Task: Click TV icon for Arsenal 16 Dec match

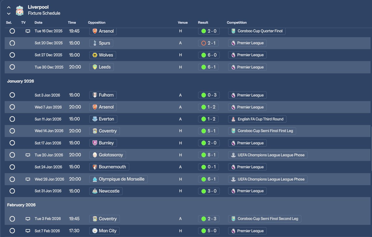Action: 28,31
